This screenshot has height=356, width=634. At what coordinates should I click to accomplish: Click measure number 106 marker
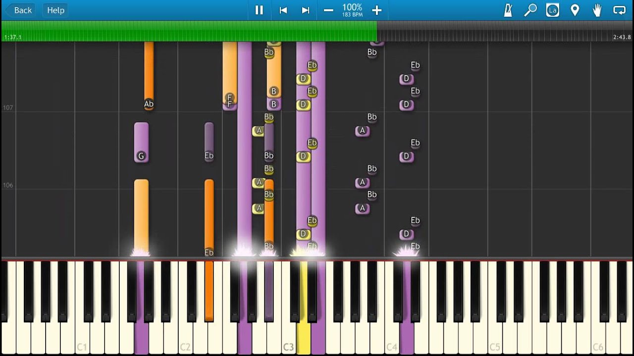pyautogui.click(x=7, y=185)
